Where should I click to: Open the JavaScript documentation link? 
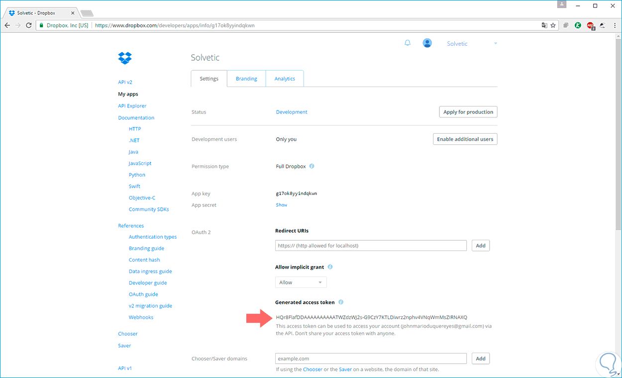pyautogui.click(x=140, y=163)
